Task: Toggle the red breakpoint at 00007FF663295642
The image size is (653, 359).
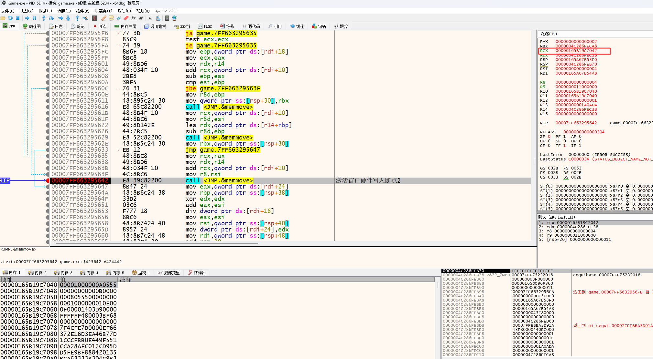Action: click(48, 180)
